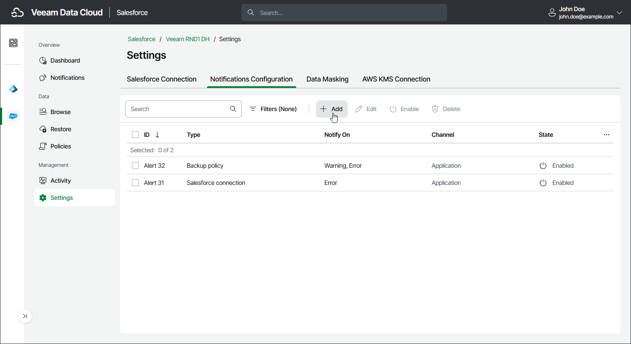Click the 'Warning, Error' notify cell
This screenshot has width=631, height=344.
pyautogui.click(x=343, y=166)
